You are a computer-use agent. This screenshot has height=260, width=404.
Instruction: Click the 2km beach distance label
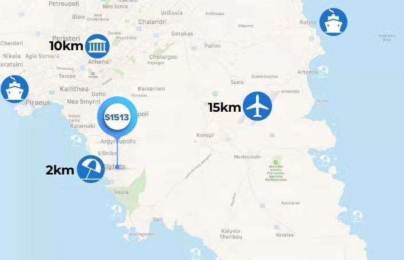point(60,170)
